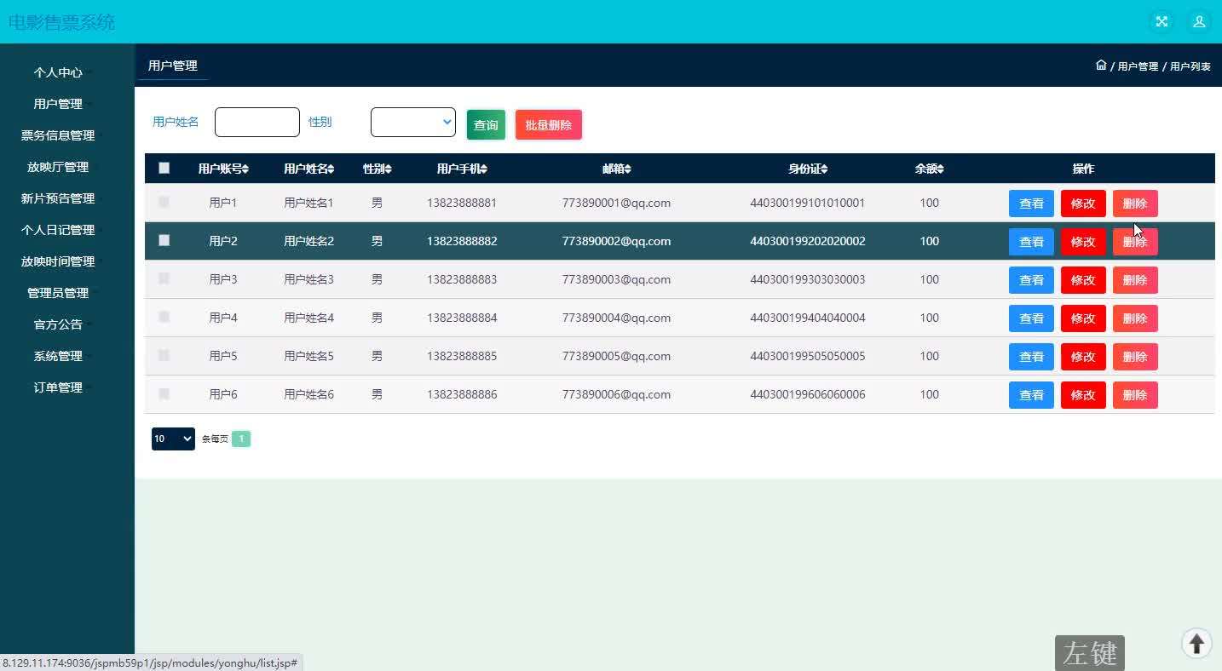
Task: Click the 批量删除 button
Action: click(x=548, y=125)
